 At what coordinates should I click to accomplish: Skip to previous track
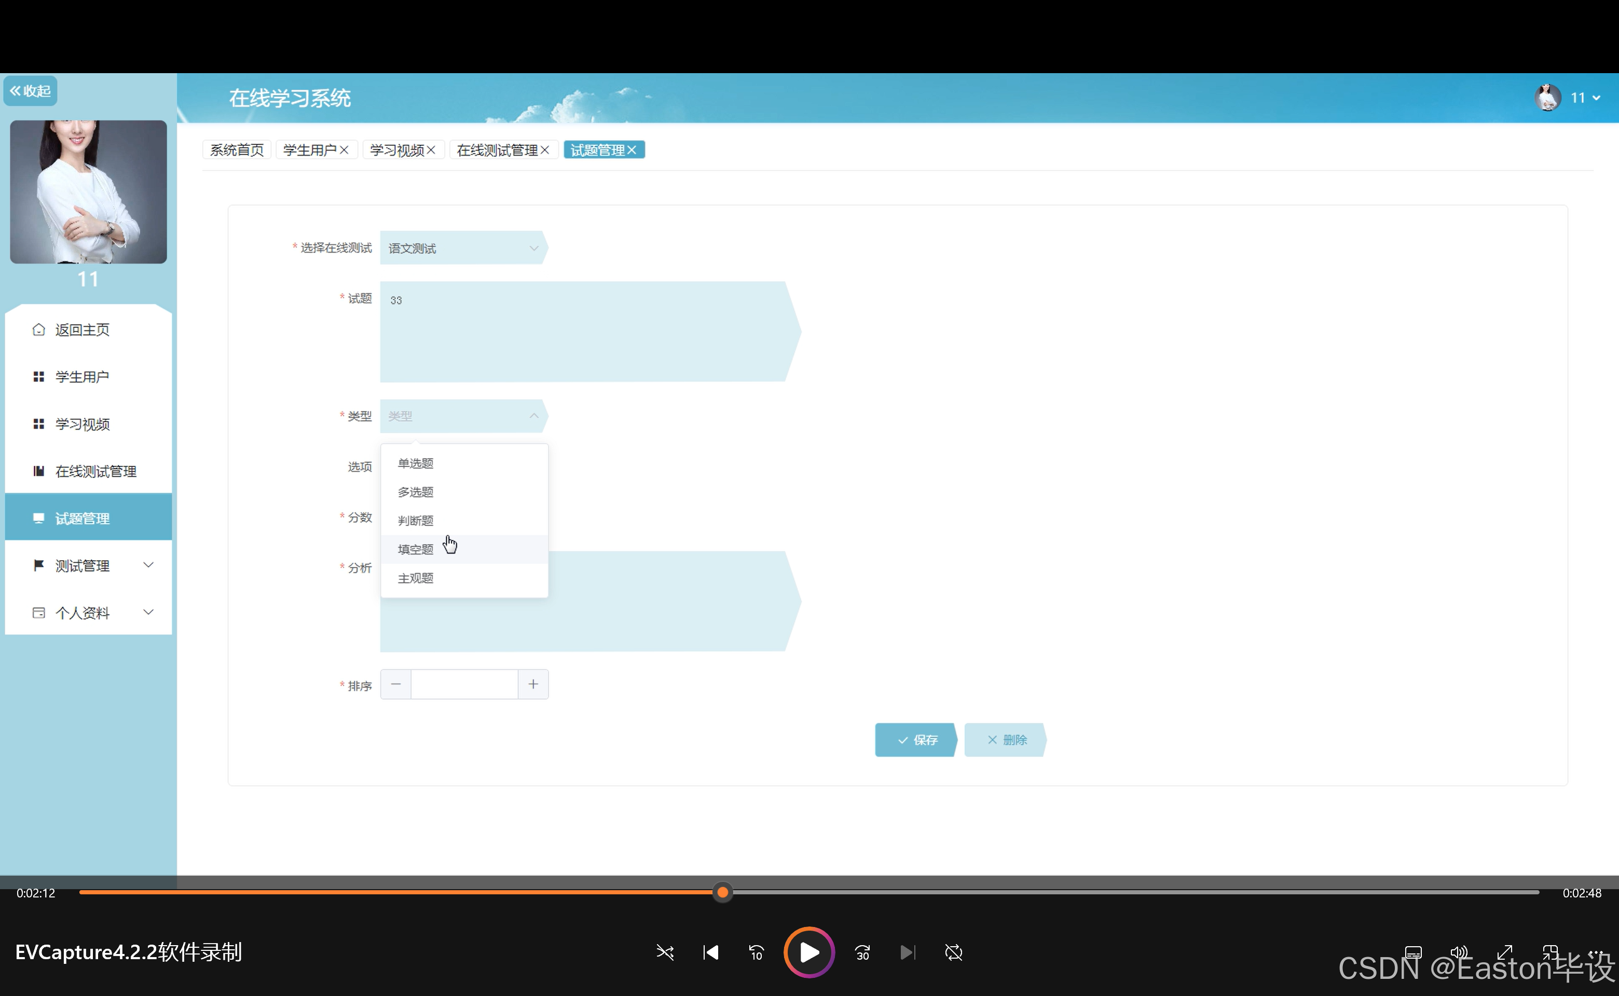710,952
